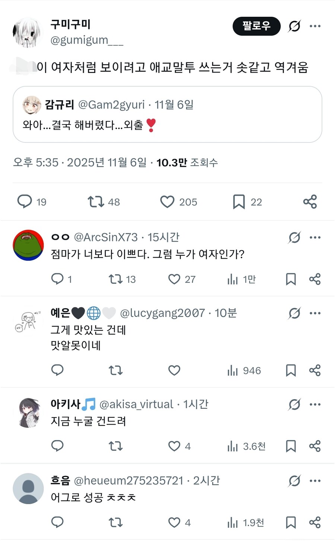Image resolution: width=335 pixels, height=541 pixels.
Task: Open the @heueum275235721 username link
Action: (x=128, y=481)
